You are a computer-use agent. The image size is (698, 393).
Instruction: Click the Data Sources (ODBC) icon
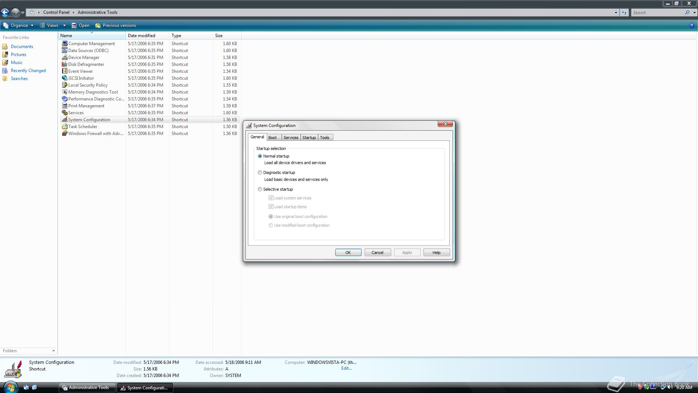click(65, 50)
